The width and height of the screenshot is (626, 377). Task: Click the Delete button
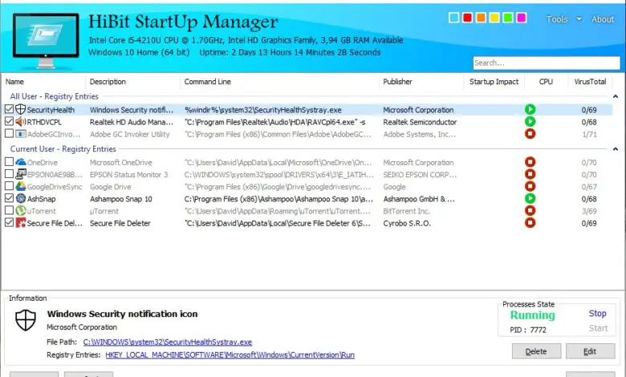536,351
